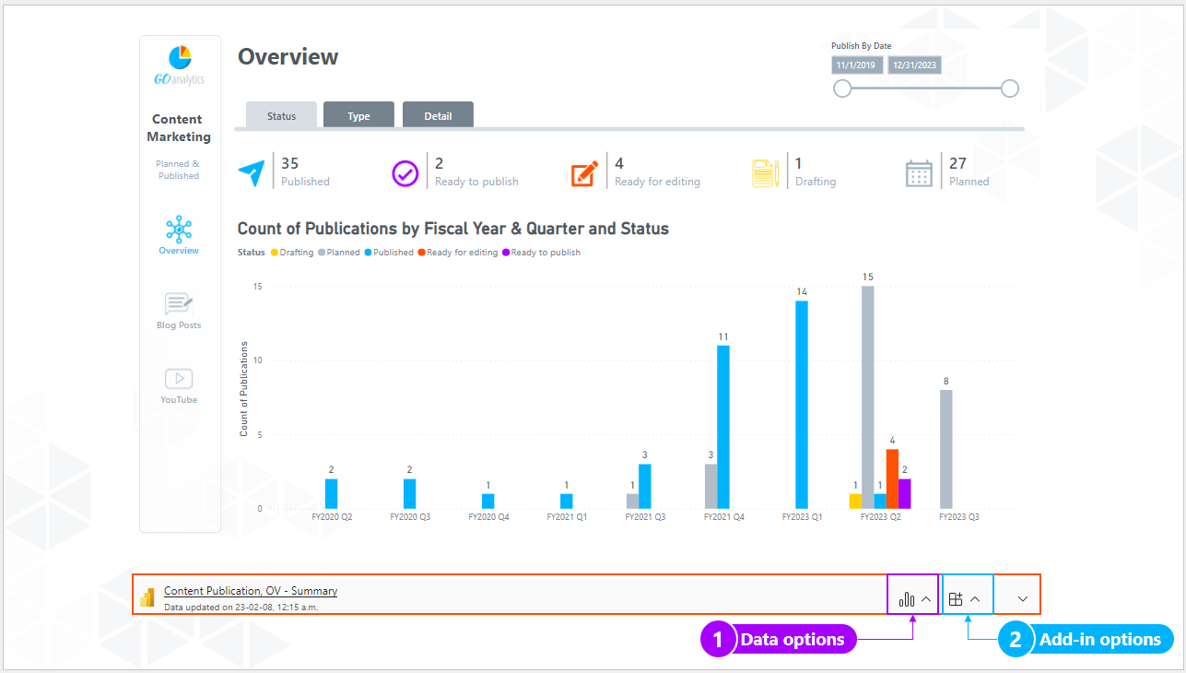Click the Drafting notepad icon
Image resolution: width=1186 pixels, height=673 pixels.
point(765,173)
